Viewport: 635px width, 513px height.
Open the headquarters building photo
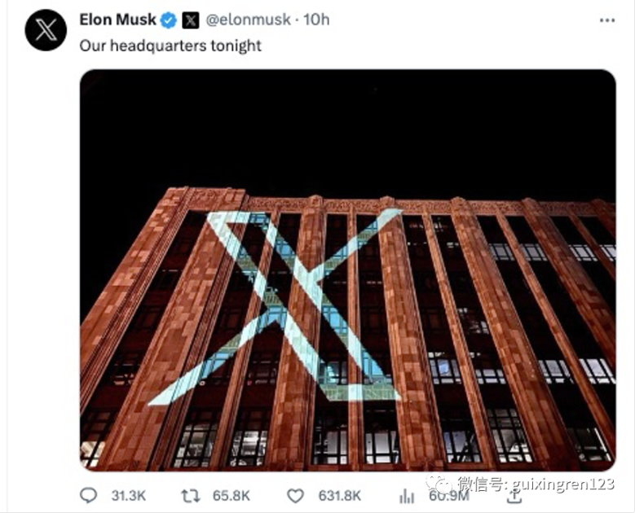click(x=347, y=270)
